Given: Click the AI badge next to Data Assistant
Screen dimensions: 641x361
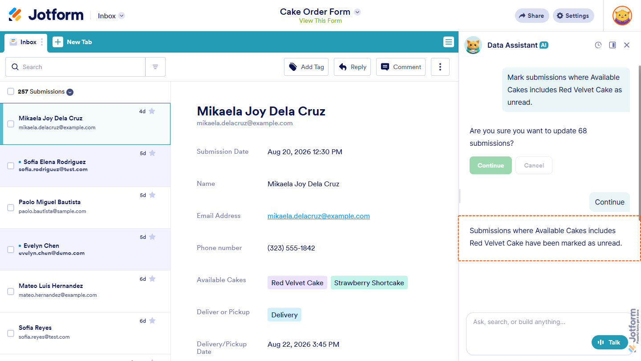Looking at the screenshot, I should click(x=544, y=45).
